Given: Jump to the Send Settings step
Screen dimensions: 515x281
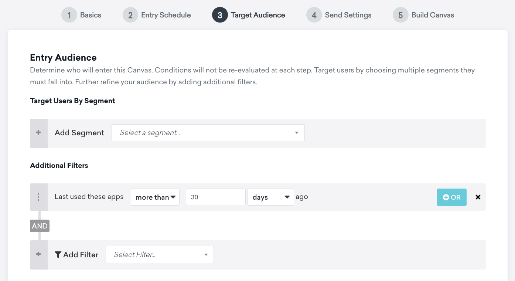Looking at the screenshot, I should [339, 15].
